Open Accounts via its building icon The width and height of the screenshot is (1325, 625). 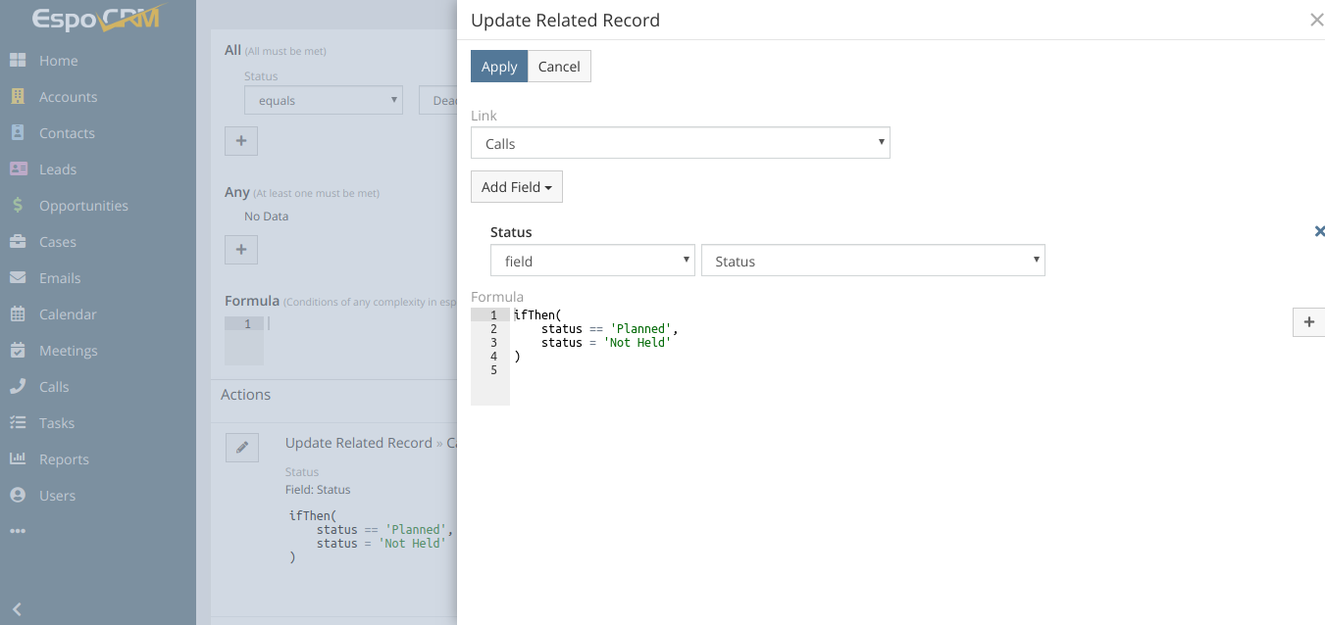pyautogui.click(x=18, y=97)
